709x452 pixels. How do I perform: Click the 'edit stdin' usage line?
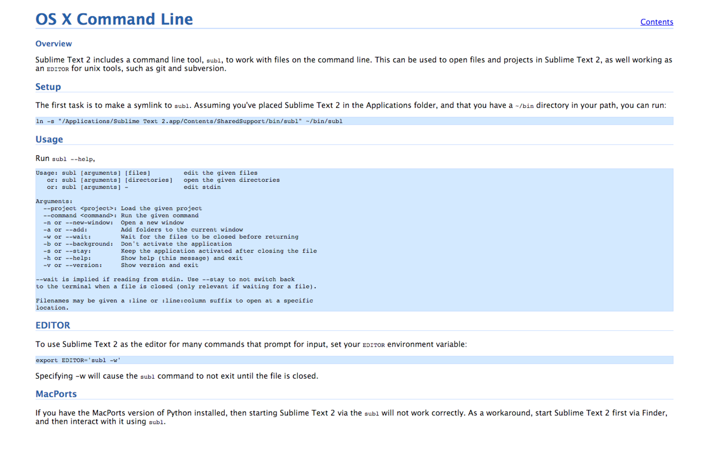pyautogui.click(x=134, y=187)
